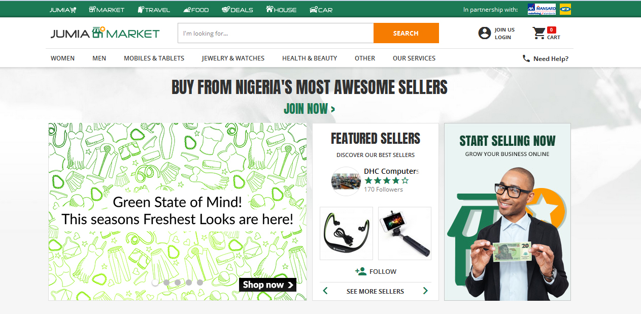The height and width of the screenshot is (314, 641).
Task: Select the first carousel slide dot
Action: (x=155, y=282)
